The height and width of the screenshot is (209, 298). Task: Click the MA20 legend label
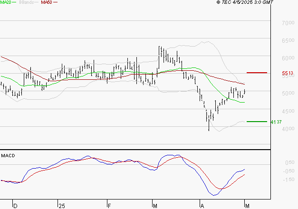pos(6,2)
